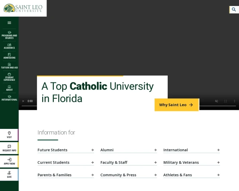Click the search magnifier icon

(234, 10)
